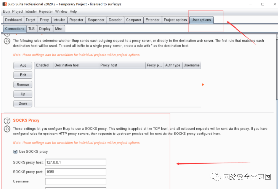
Task: Open the Display sub-tab
Action: tap(44, 29)
